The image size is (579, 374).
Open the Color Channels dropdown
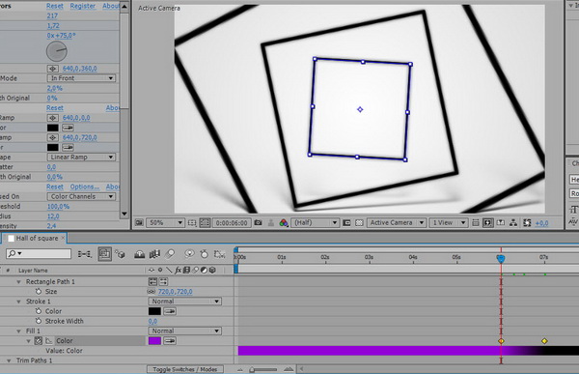[x=81, y=196]
